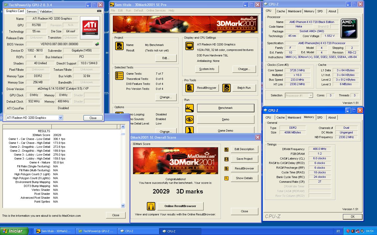Switch to the TechPowerUp GPU-Z taskbar button
The width and height of the screenshot is (377, 235).
pyautogui.click(x=96, y=231)
